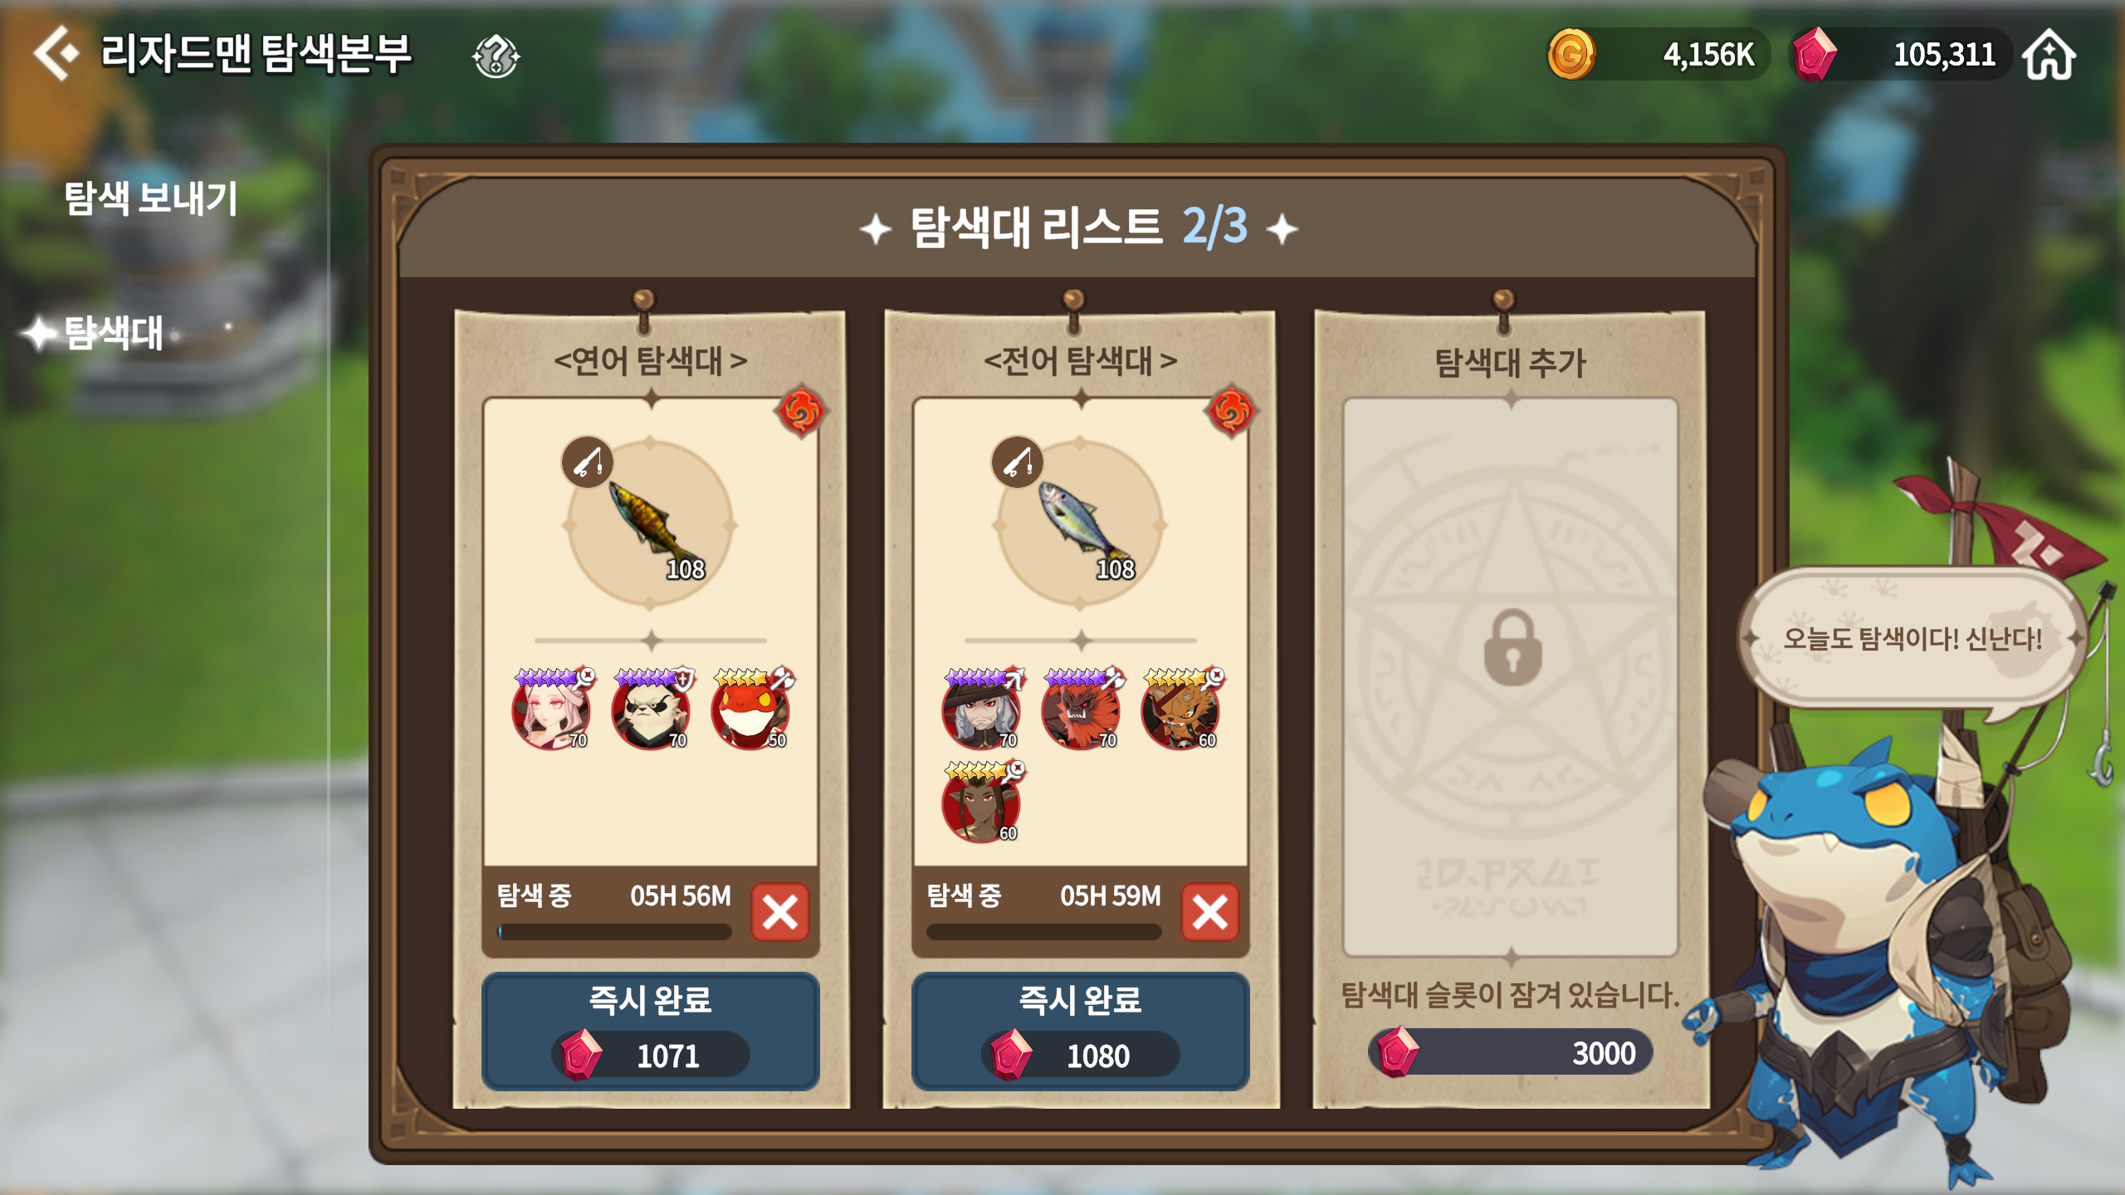Instantly complete 전어 탐색대 for 1080 gems

[1080, 1032]
